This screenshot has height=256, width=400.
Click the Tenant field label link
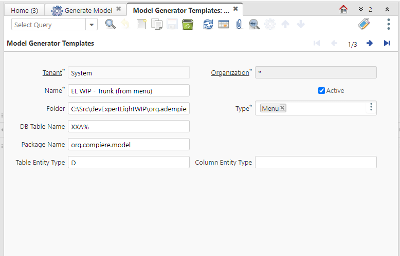coord(52,73)
